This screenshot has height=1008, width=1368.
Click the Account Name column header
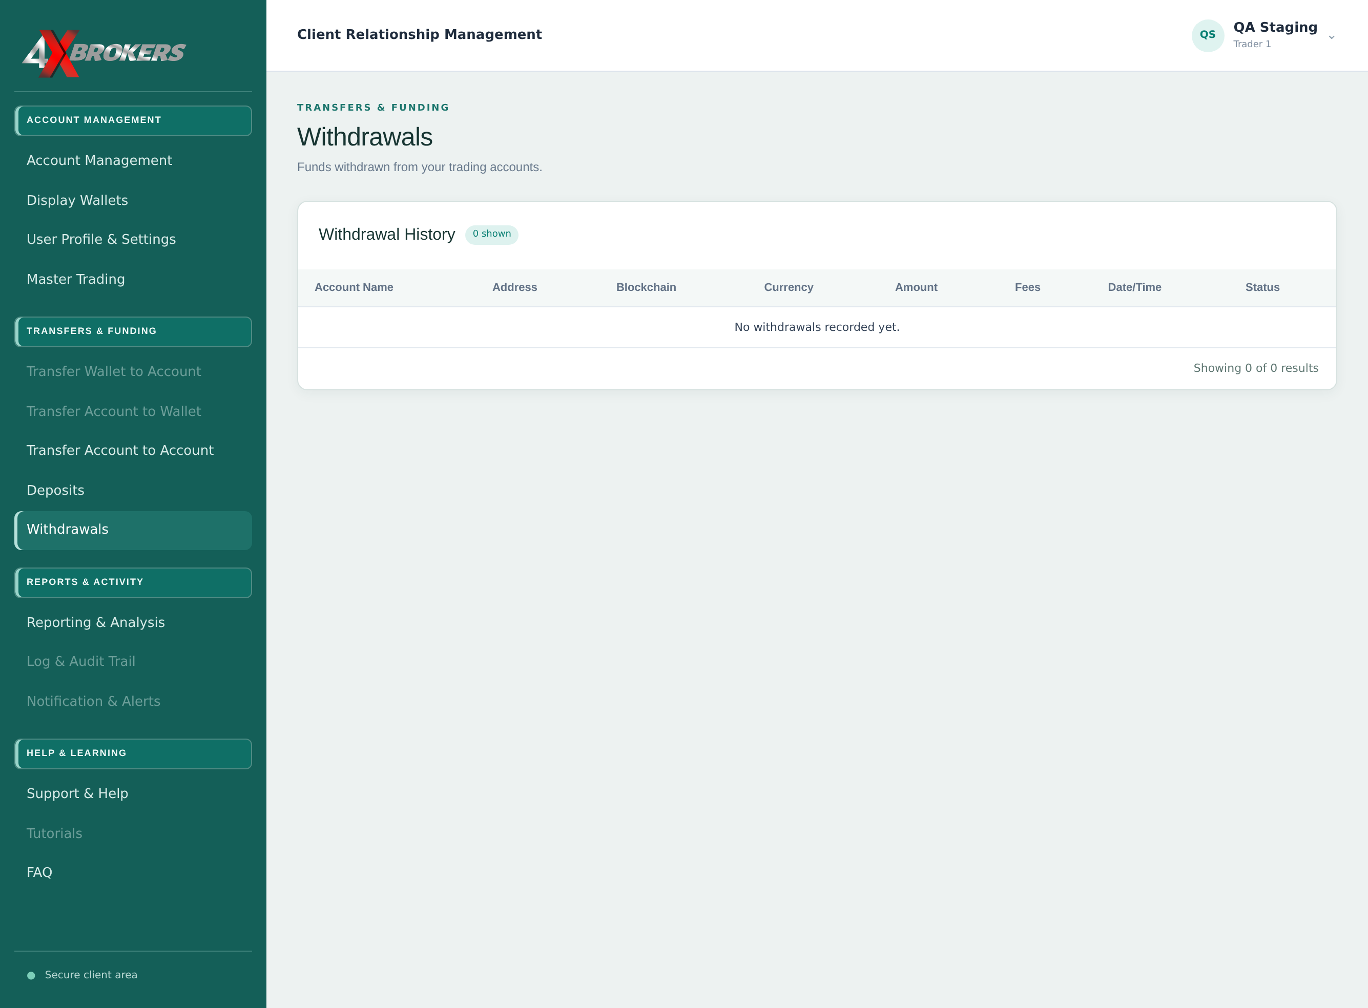pyautogui.click(x=354, y=287)
